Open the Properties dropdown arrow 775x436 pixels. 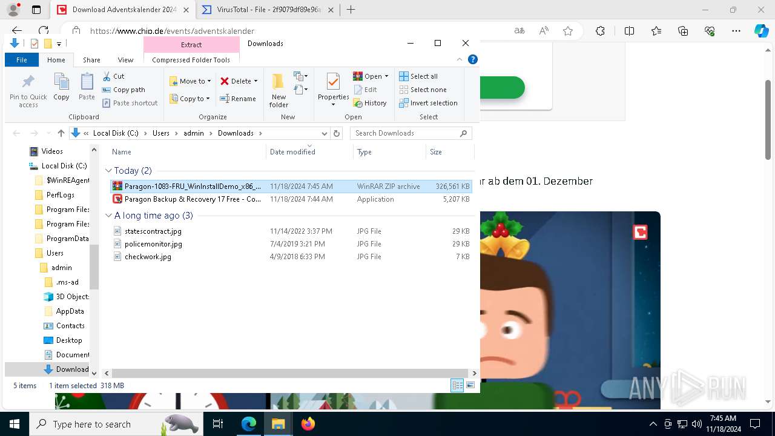pyautogui.click(x=333, y=105)
